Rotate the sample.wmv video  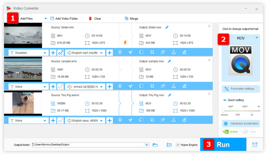[x=141, y=86]
